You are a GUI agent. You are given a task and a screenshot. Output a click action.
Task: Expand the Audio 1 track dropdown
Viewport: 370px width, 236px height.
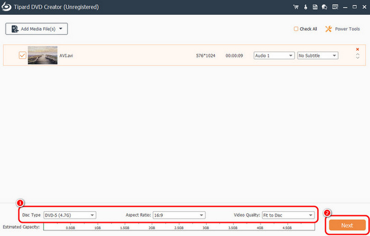pyautogui.click(x=274, y=55)
